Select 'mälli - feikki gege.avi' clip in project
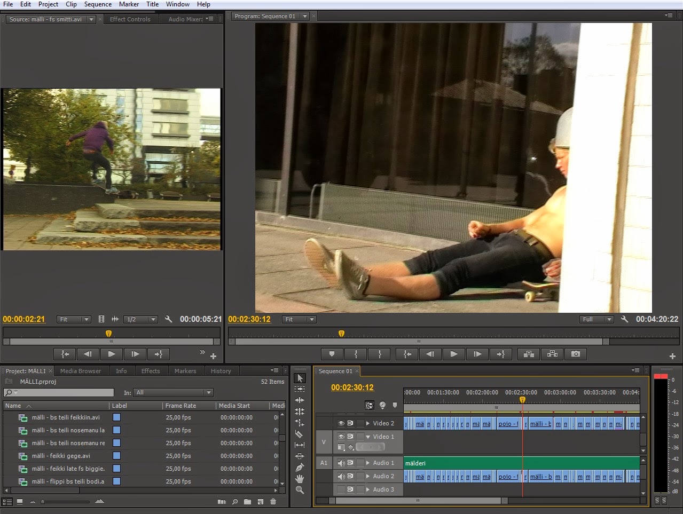Screen dimensions: 683x514 [x=61, y=456]
